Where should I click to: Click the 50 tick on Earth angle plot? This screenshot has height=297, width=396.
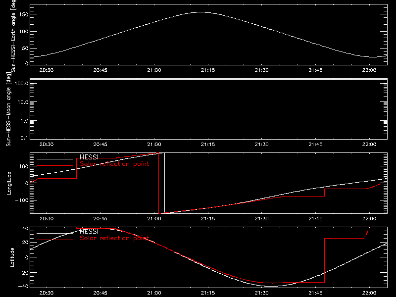pos(25,48)
